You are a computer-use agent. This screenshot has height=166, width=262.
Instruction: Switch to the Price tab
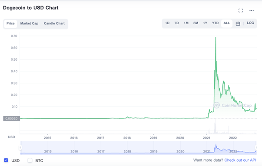point(10,23)
